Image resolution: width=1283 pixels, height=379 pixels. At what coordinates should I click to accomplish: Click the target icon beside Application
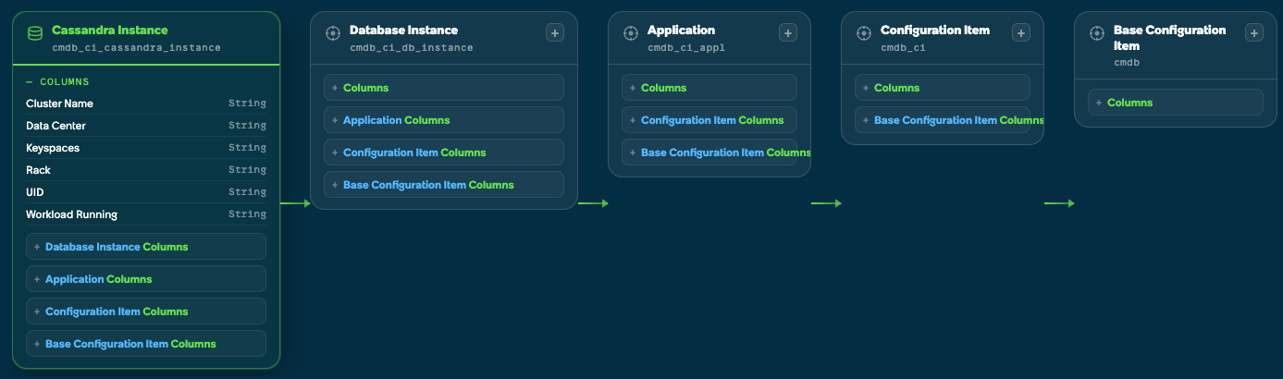(631, 33)
